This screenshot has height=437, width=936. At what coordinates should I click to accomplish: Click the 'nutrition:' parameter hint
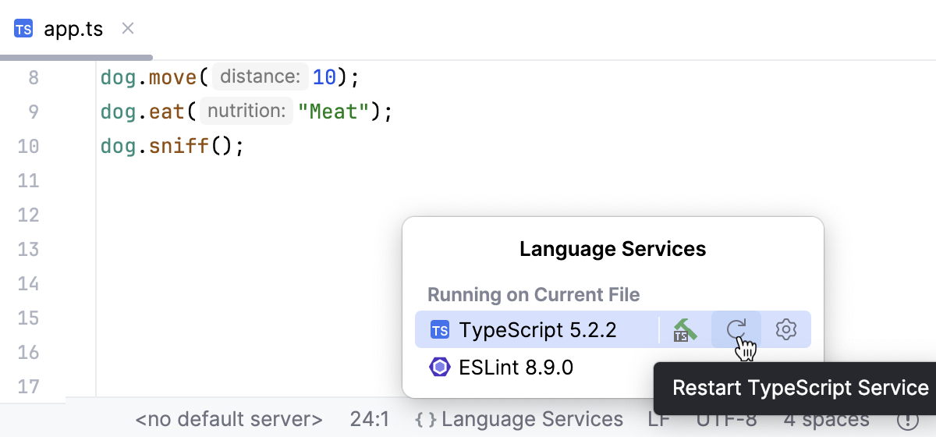click(x=246, y=112)
